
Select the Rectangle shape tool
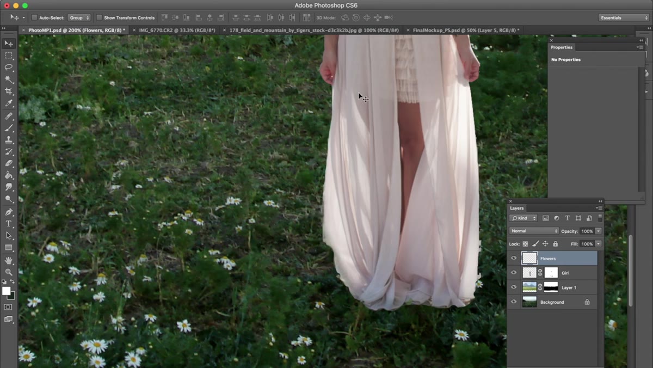coord(9,248)
